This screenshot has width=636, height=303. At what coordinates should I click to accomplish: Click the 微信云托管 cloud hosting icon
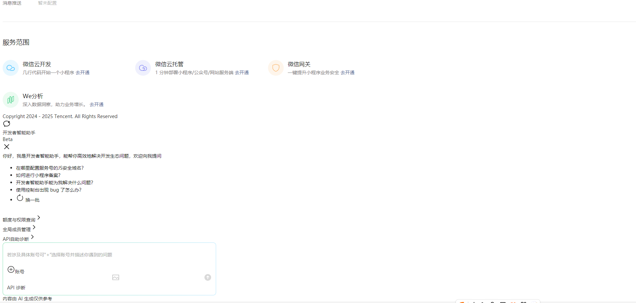click(143, 68)
